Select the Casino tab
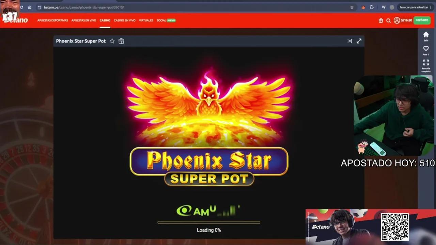 105,20
